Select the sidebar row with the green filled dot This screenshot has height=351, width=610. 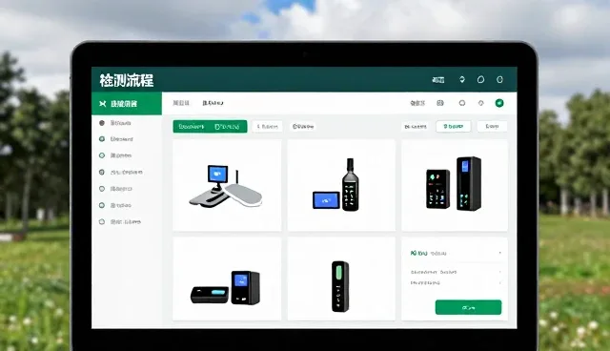[127, 139]
